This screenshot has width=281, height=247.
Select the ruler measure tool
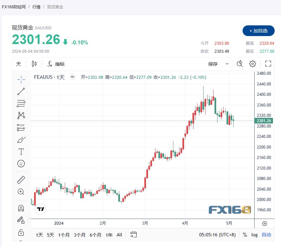point(21,180)
